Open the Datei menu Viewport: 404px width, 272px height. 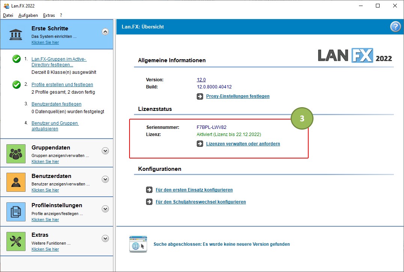8,15
